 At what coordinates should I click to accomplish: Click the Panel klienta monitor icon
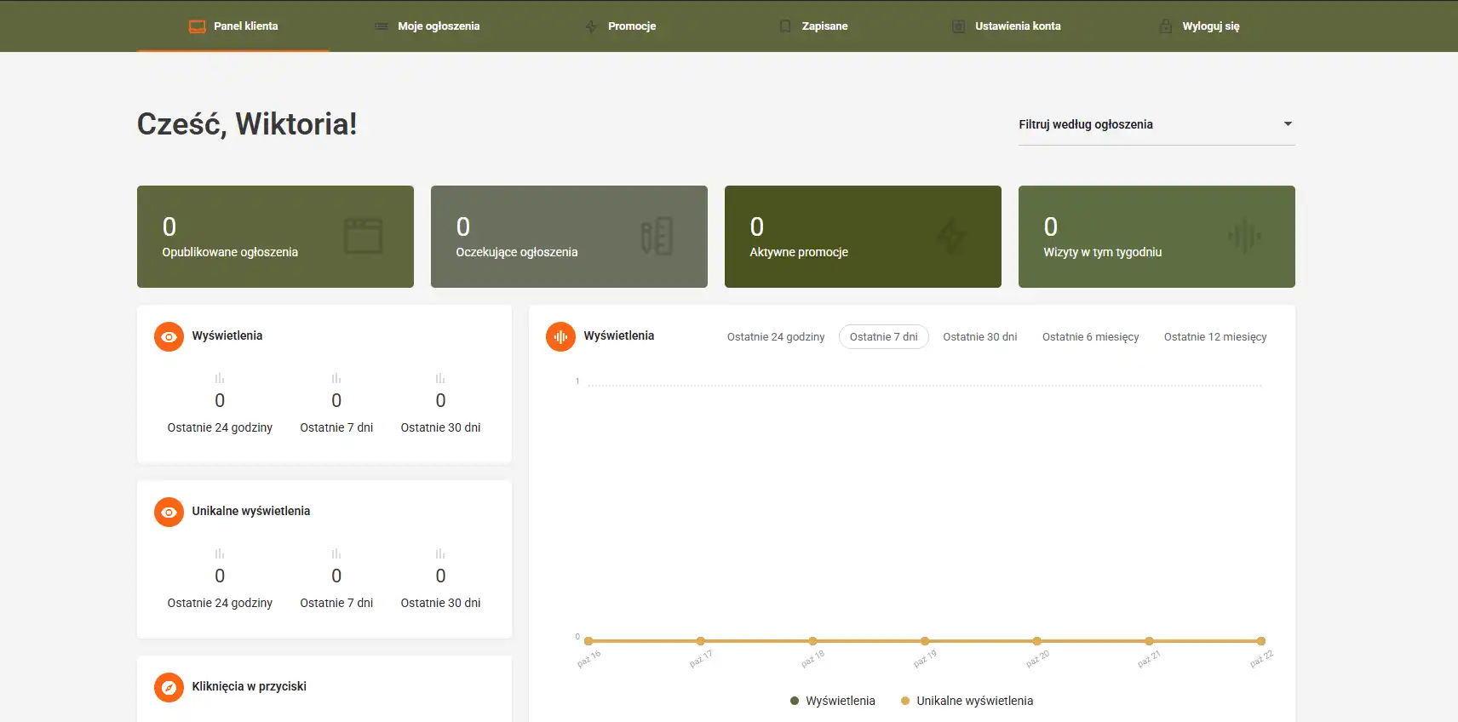(x=197, y=26)
